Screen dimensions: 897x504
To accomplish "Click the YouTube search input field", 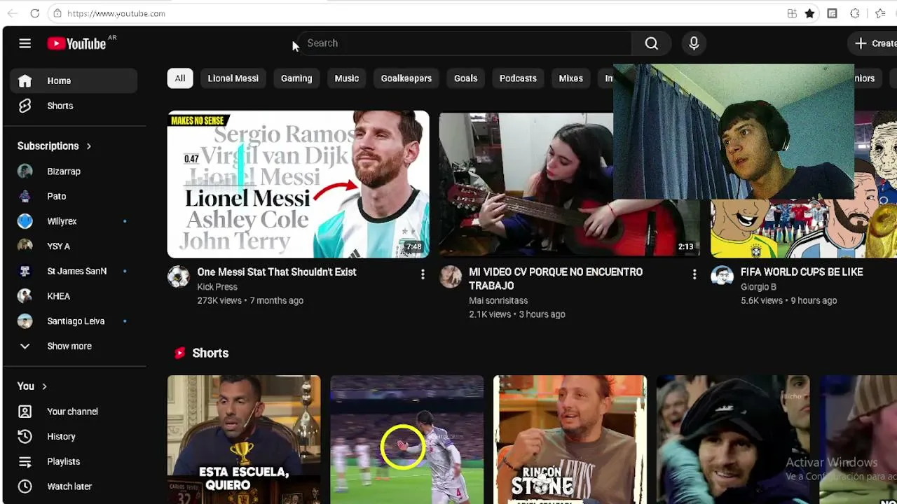I will pos(466,43).
